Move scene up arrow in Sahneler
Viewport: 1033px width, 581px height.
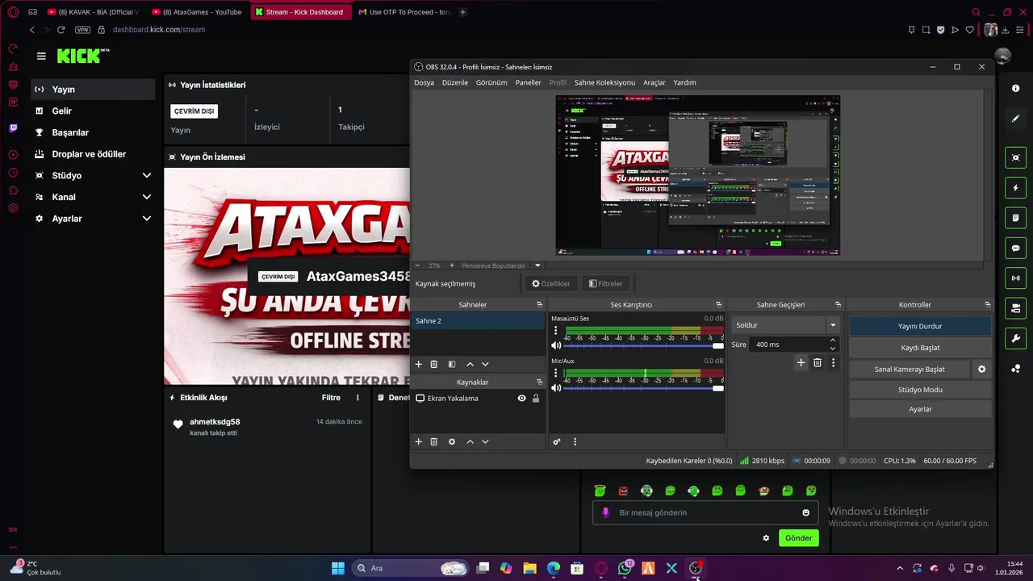pyautogui.click(x=470, y=365)
